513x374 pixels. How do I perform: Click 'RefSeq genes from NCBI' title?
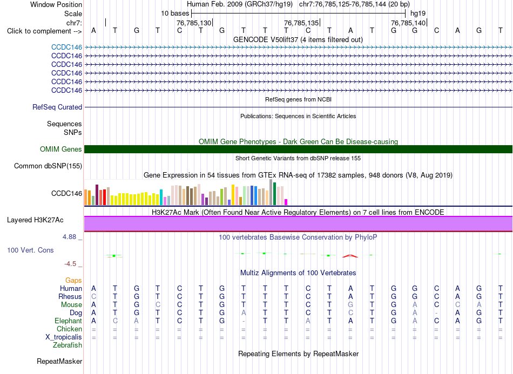299,99
